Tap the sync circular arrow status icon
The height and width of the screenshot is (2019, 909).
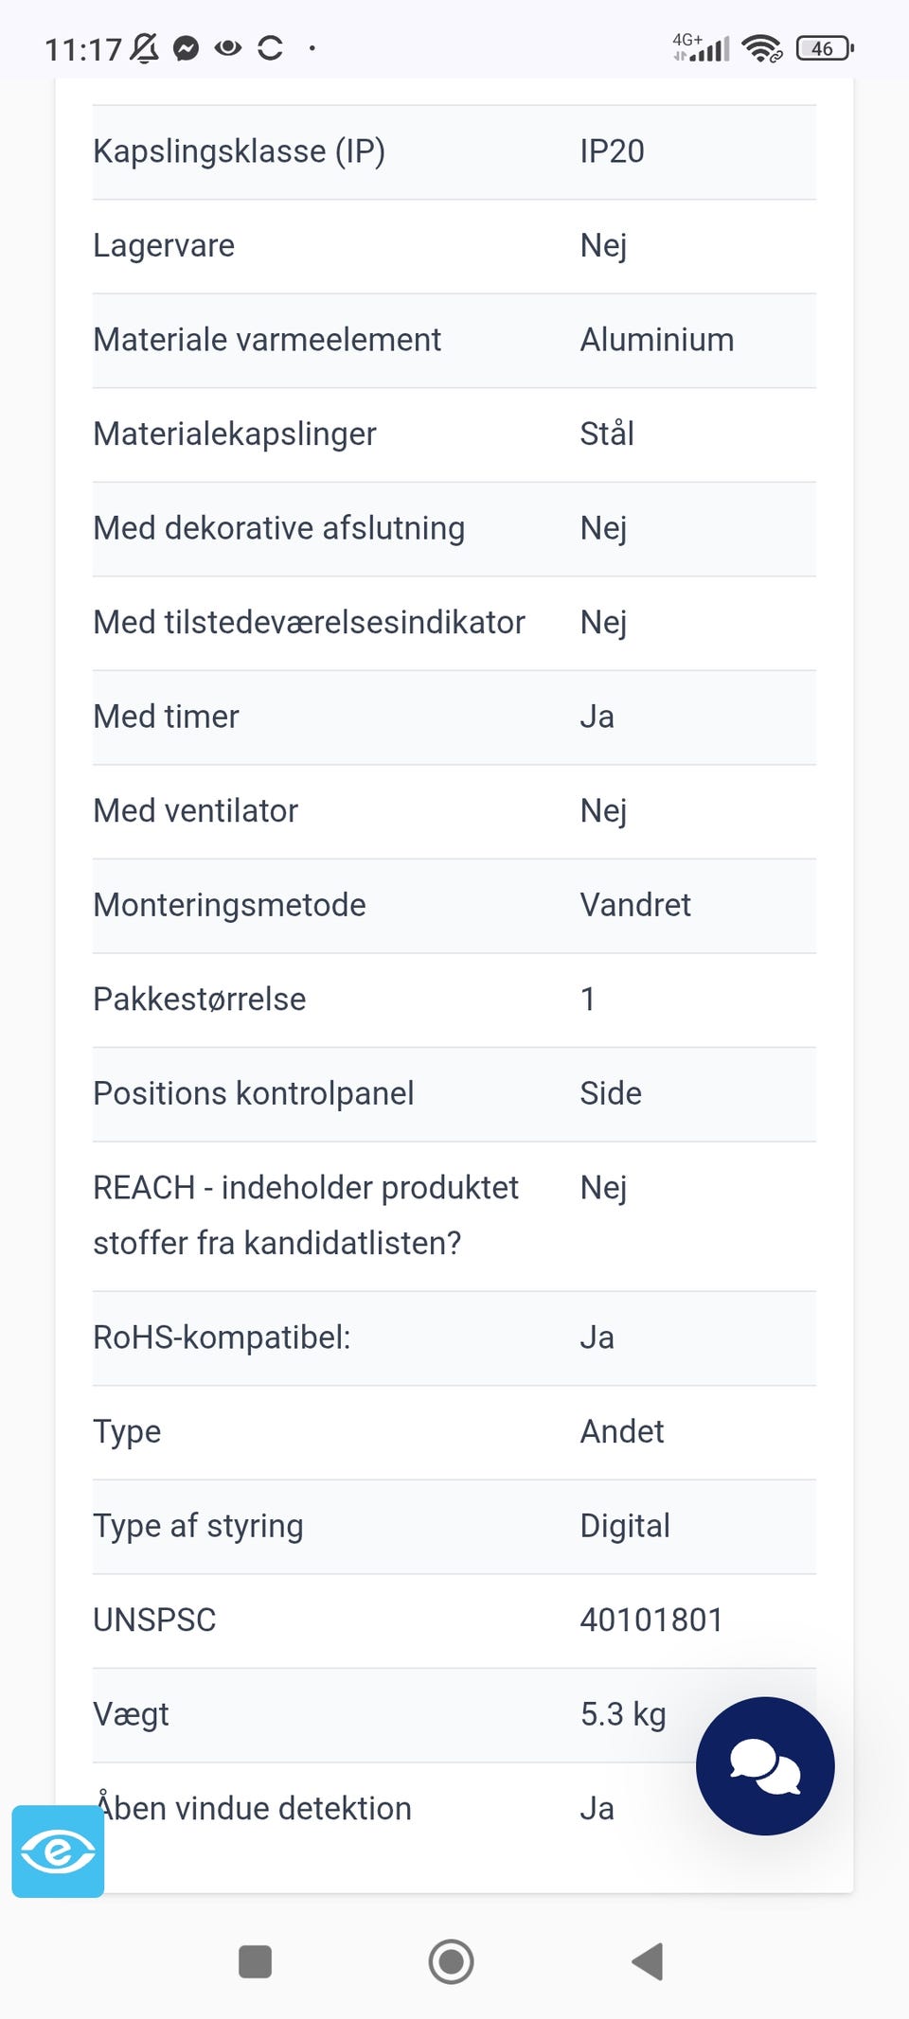[271, 48]
